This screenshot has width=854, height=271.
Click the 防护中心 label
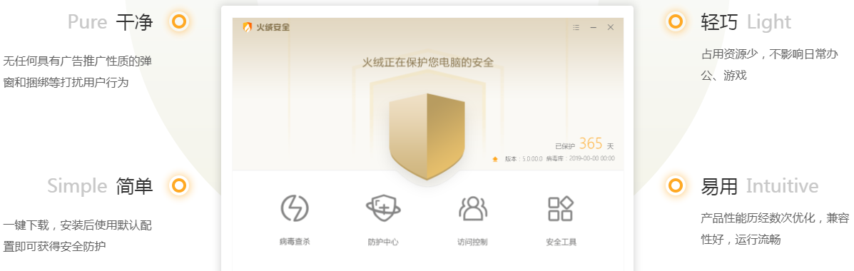tap(383, 242)
